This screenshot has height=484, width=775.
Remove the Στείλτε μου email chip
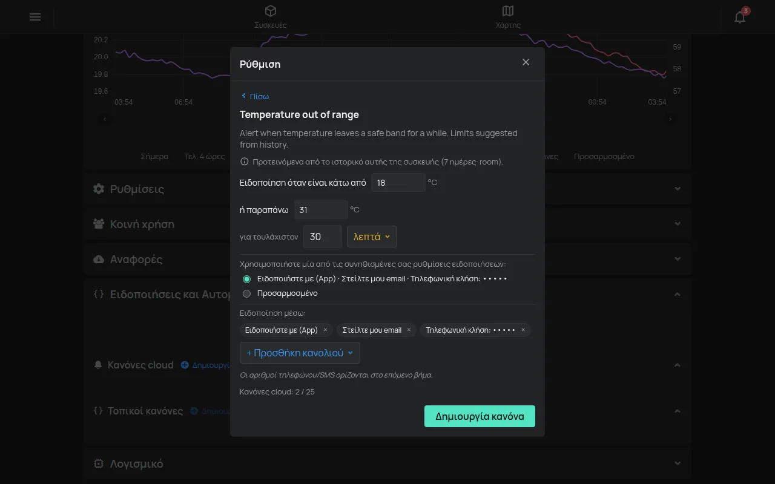click(409, 330)
